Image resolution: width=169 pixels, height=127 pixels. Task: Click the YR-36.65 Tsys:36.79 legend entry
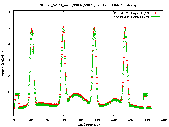132,17
